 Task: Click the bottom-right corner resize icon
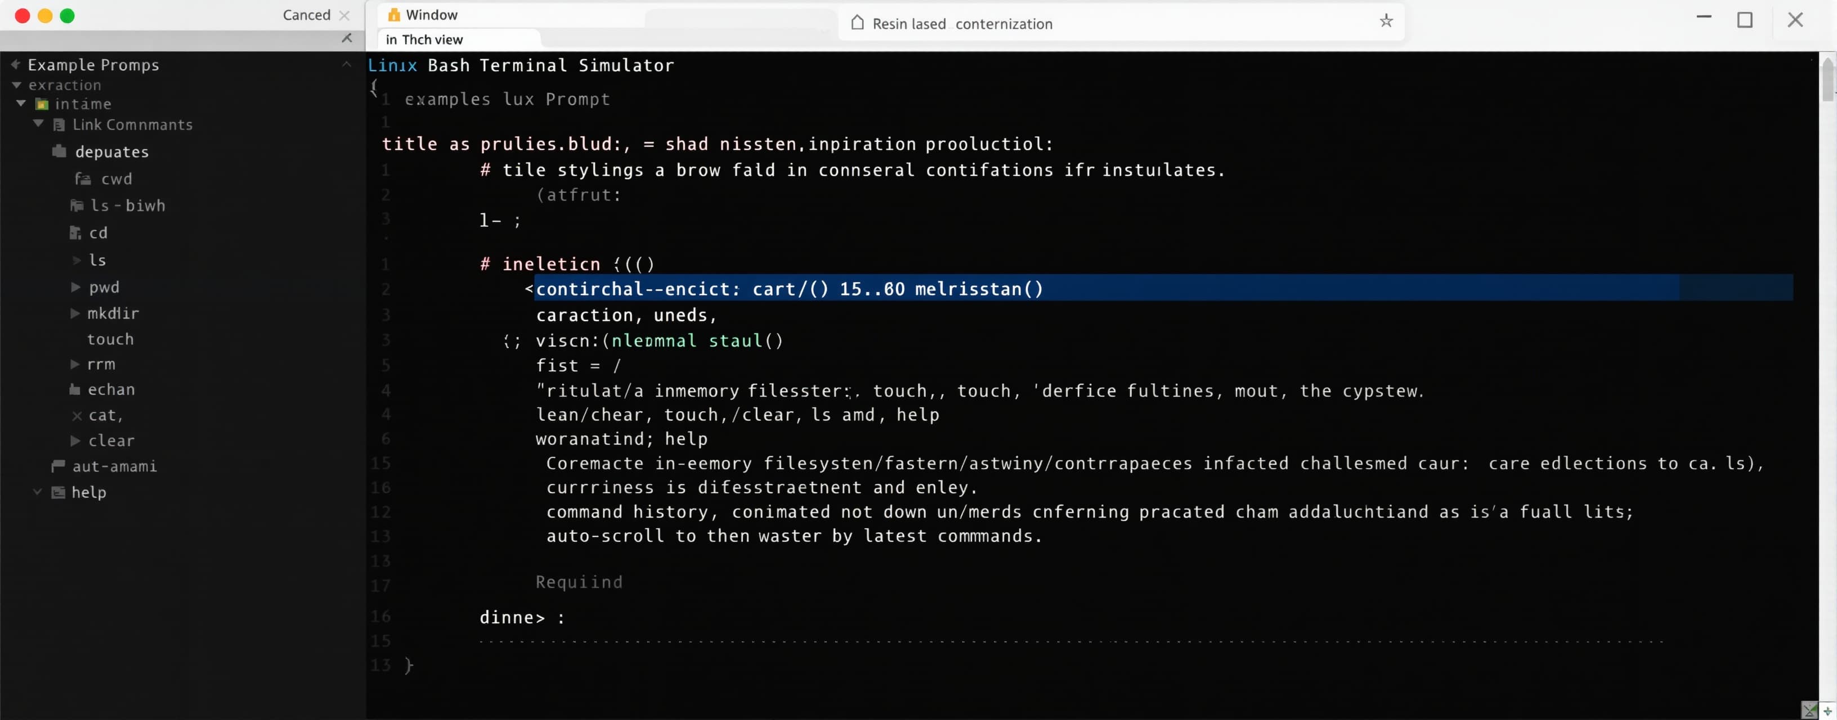(x=1809, y=710)
